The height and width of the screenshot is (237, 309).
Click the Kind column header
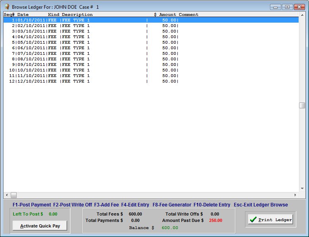[x=54, y=15]
